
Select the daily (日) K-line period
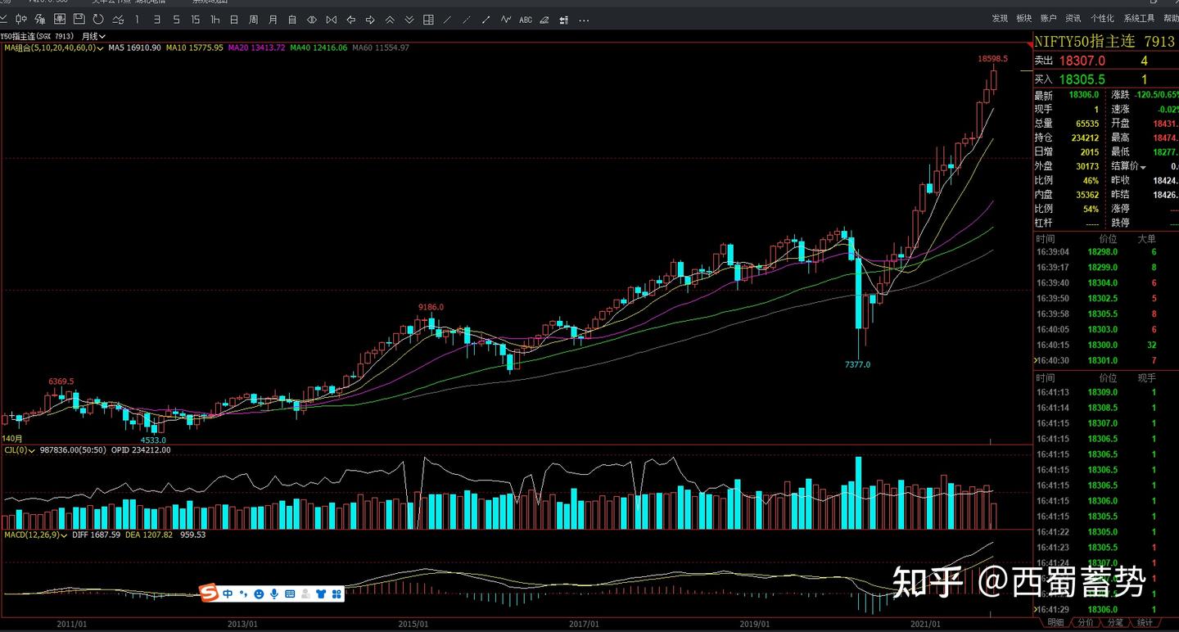[234, 19]
